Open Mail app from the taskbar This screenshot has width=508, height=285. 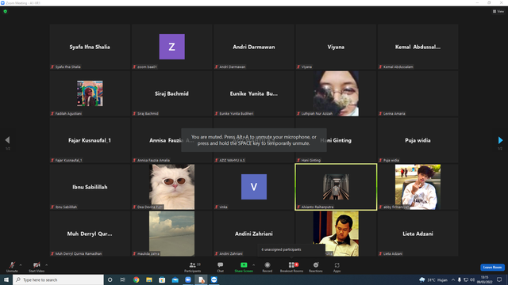coord(175,279)
